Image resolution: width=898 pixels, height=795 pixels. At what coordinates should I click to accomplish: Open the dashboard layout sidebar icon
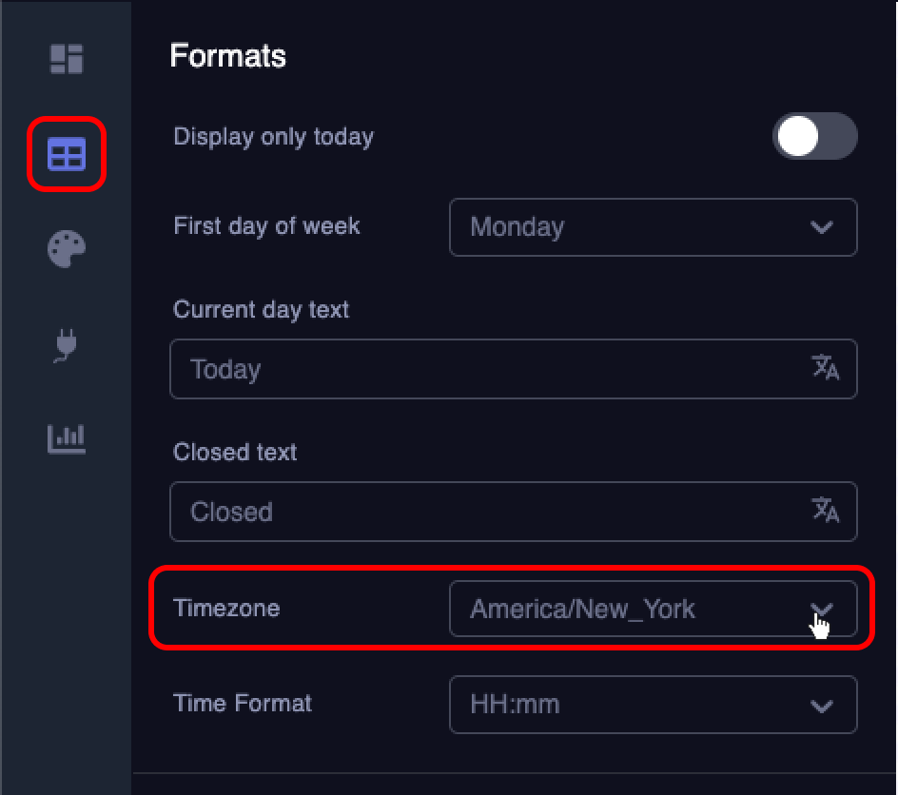67,59
